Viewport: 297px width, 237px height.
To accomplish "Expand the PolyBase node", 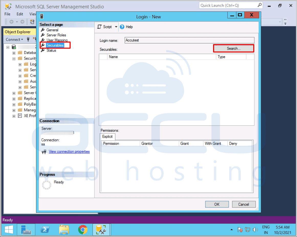I will (x=14, y=104).
